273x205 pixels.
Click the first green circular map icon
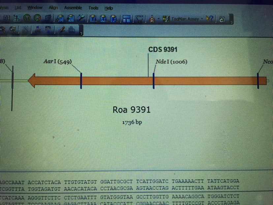[27, 17]
